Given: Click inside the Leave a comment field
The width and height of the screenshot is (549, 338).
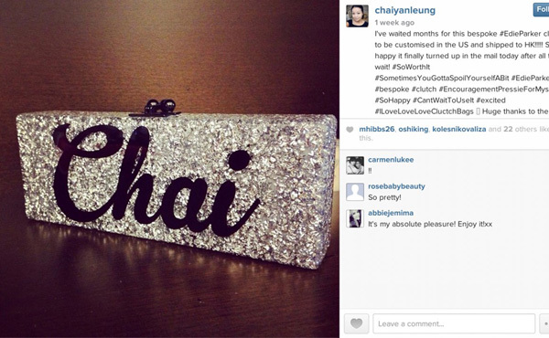Looking at the screenshot, I should click(x=454, y=323).
